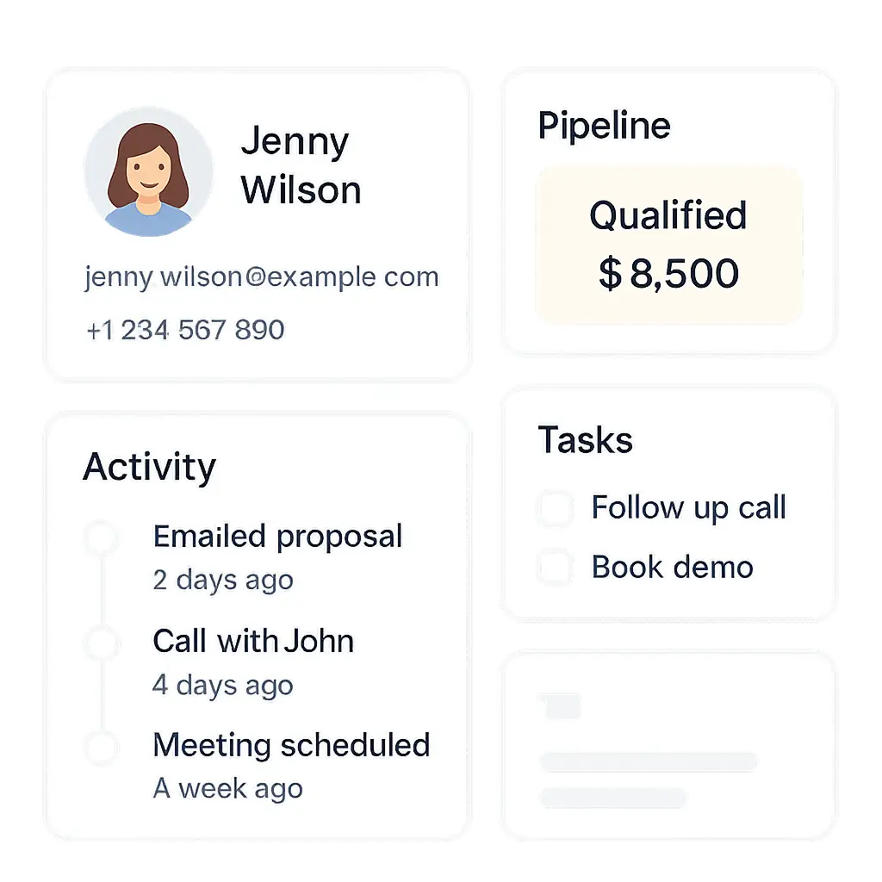Click Jenny Wilson's avatar picture
This screenshot has width=882, height=882.
[x=149, y=172]
